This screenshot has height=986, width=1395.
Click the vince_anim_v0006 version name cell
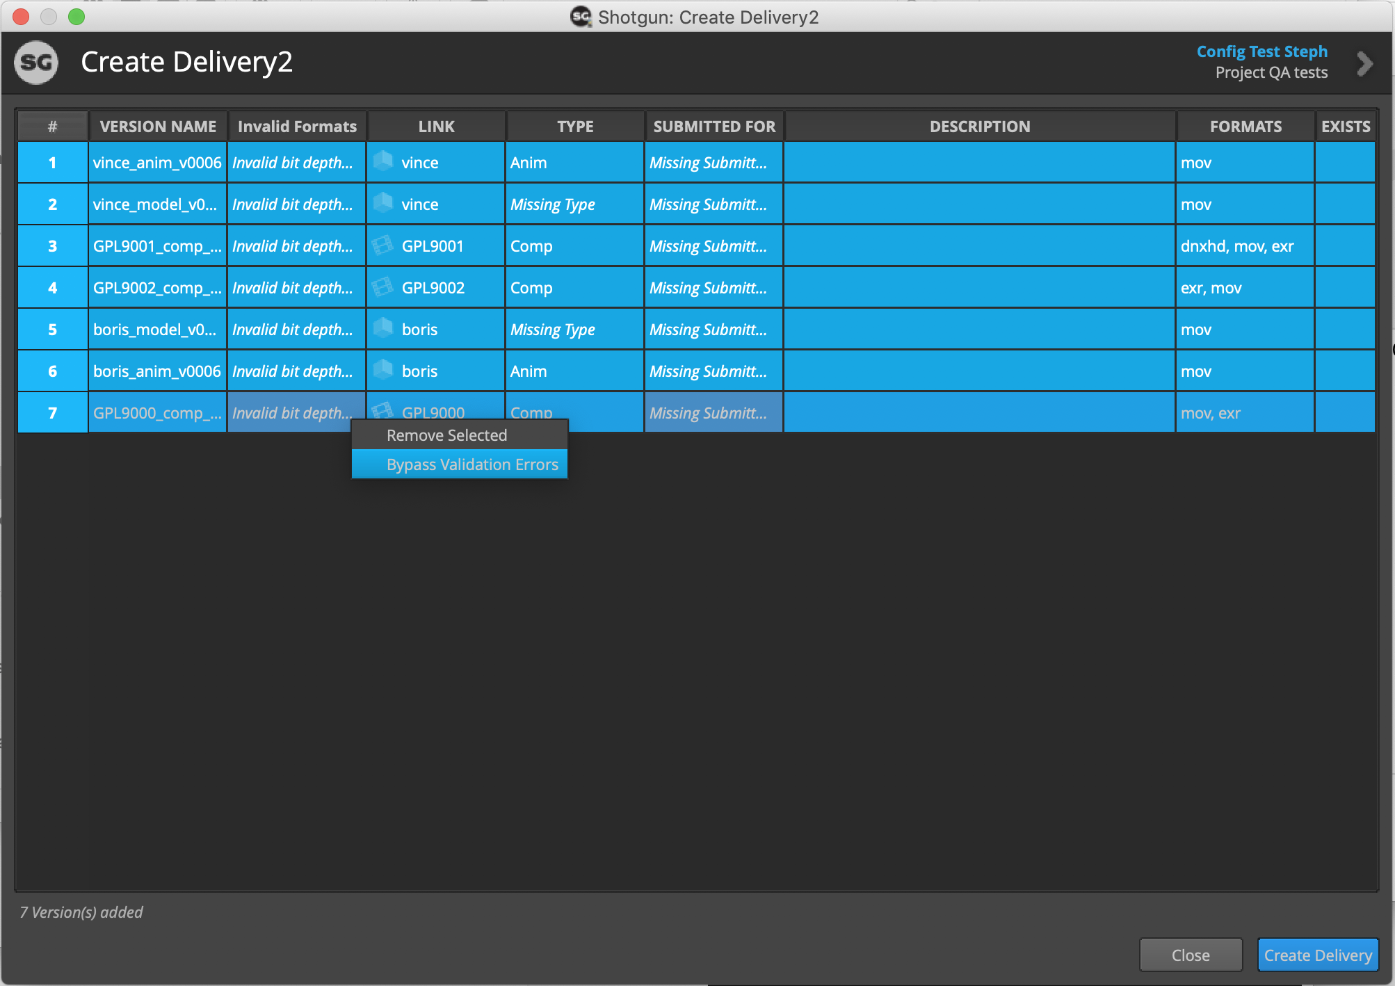point(158,163)
